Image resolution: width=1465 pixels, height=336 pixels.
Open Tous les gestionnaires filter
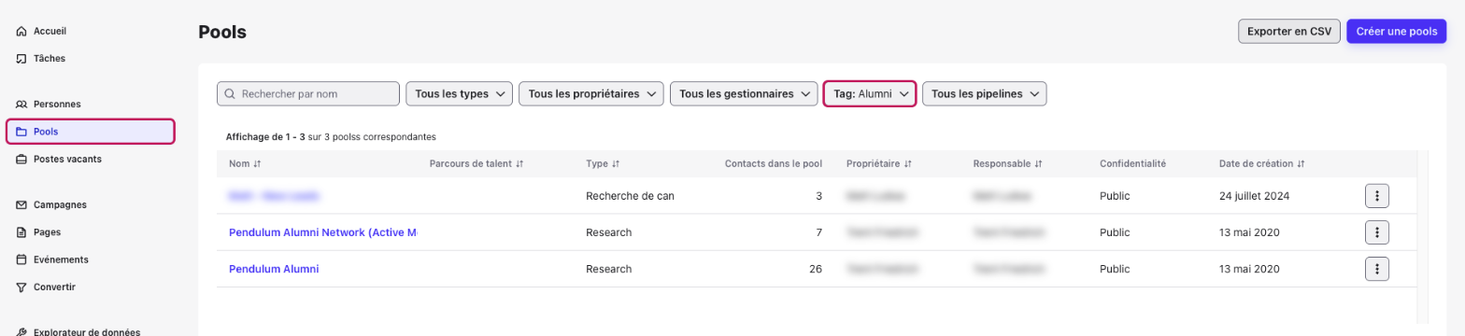coord(744,94)
